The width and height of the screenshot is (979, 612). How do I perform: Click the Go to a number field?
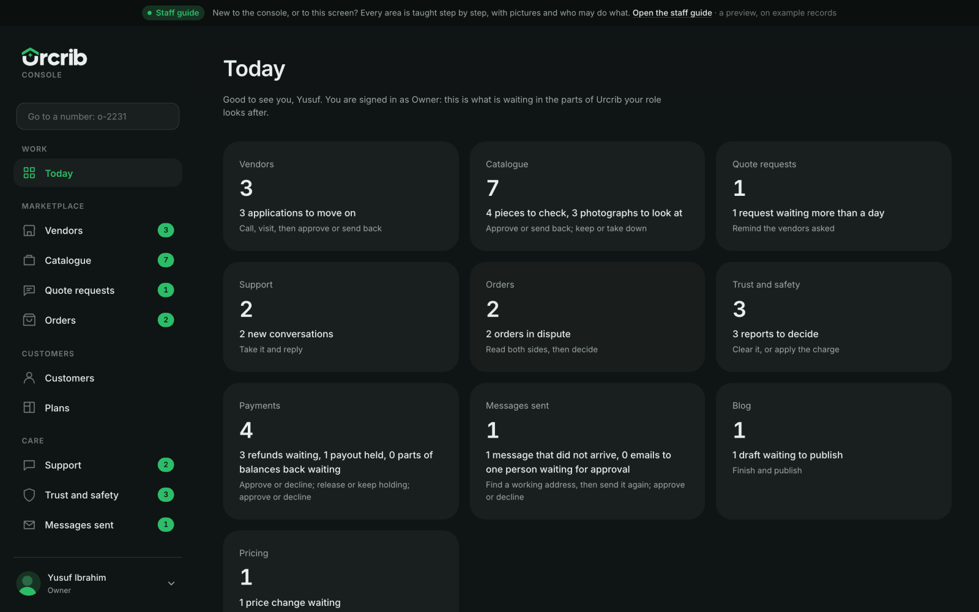(98, 116)
